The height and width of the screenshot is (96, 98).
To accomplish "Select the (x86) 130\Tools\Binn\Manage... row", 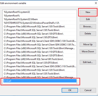I will pos(40,48).
